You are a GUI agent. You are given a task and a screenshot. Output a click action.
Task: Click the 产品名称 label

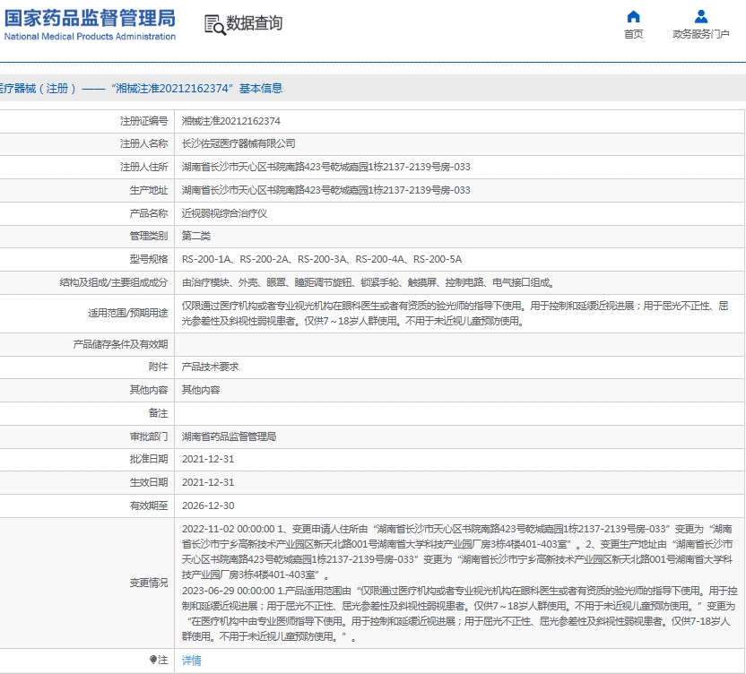(x=149, y=213)
